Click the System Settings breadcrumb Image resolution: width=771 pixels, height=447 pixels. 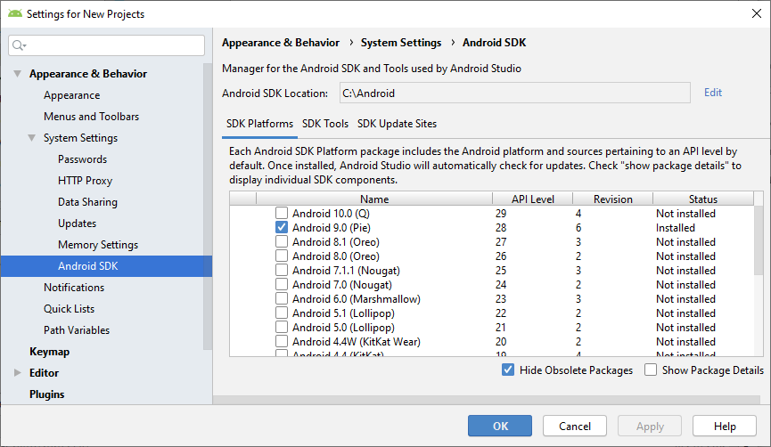point(401,43)
